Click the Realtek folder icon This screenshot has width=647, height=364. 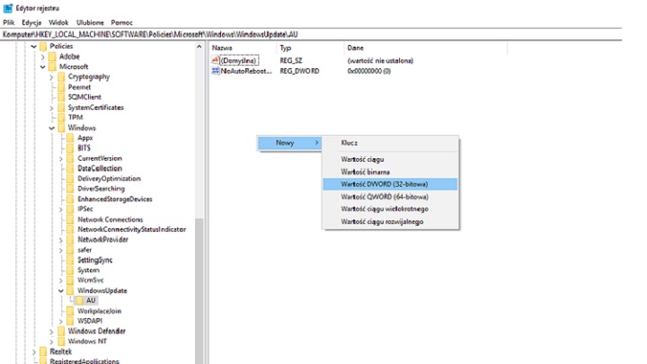click(x=42, y=351)
